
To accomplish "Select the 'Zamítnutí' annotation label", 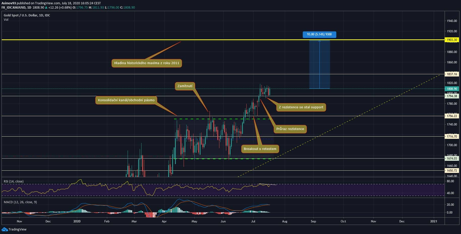I will click(185, 86).
